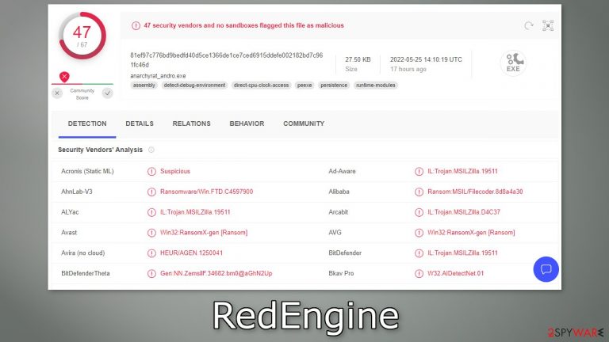
Task: Click the red malicious community score marker
Action: click(x=64, y=76)
